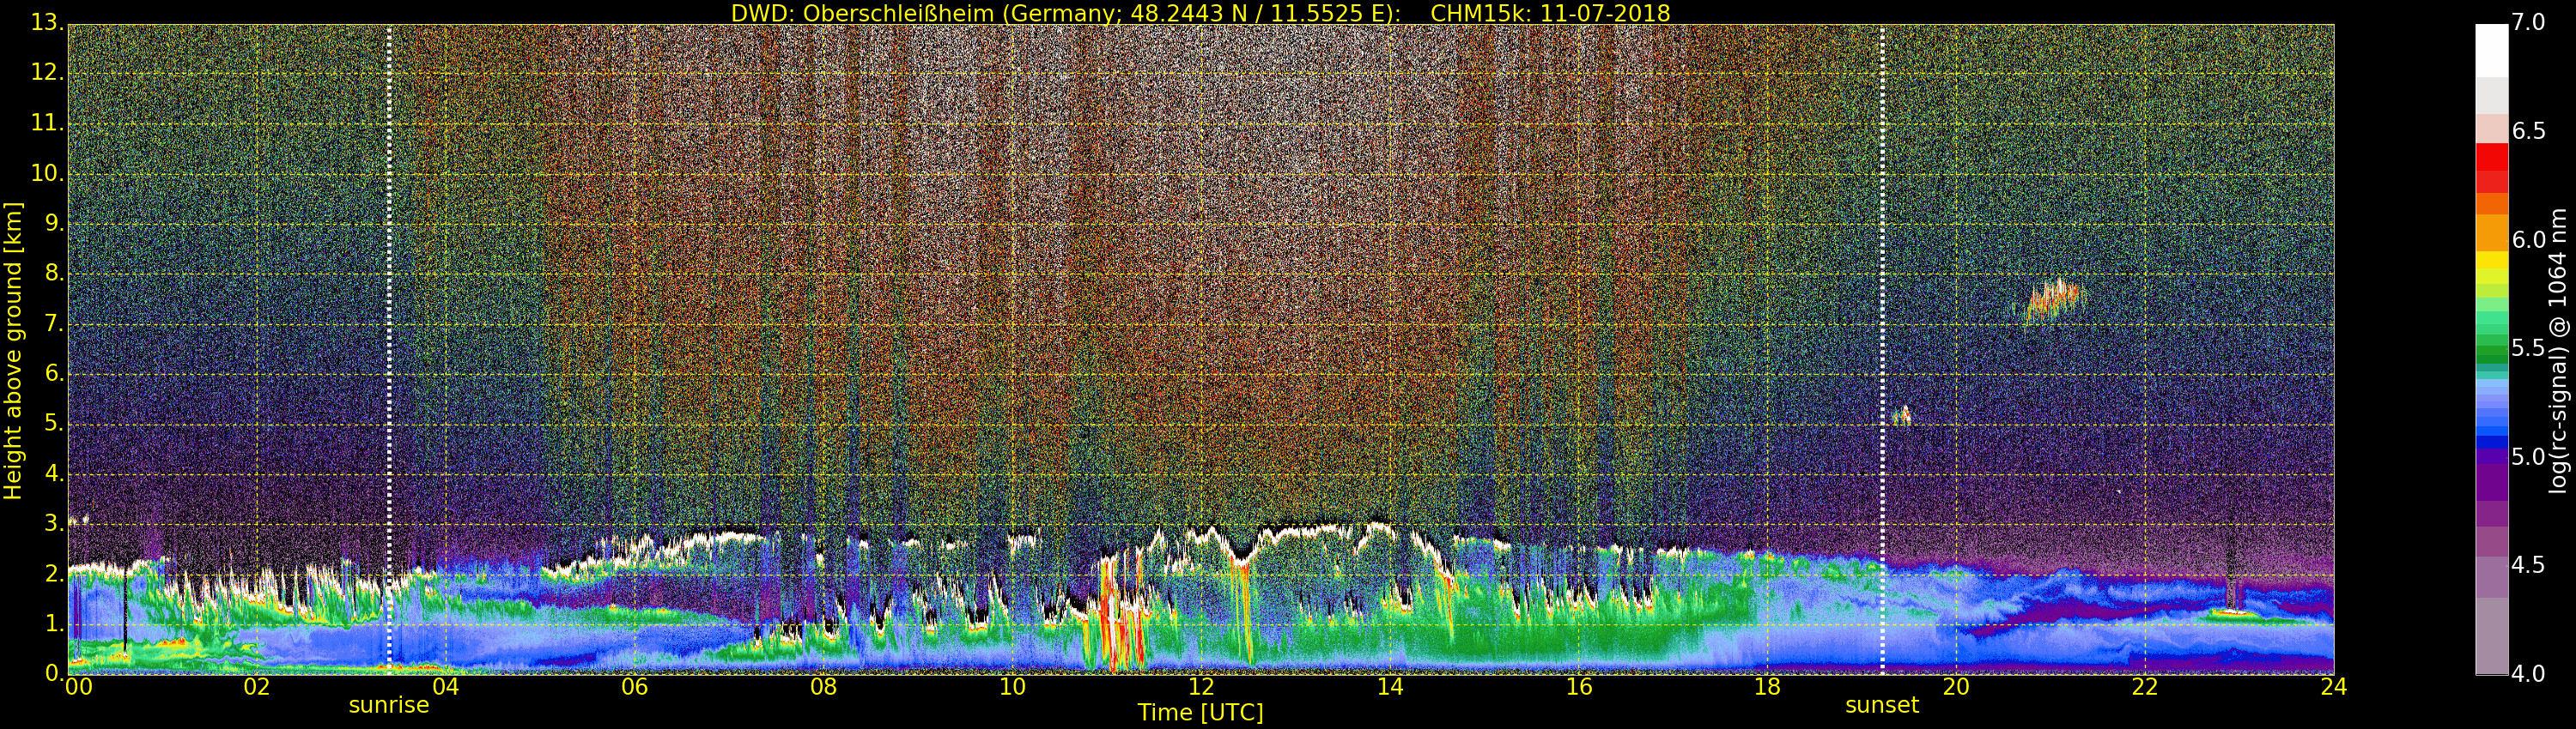Click the 4 km tick label on the height axis
The image size is (2576, 729).
[54, 473]
